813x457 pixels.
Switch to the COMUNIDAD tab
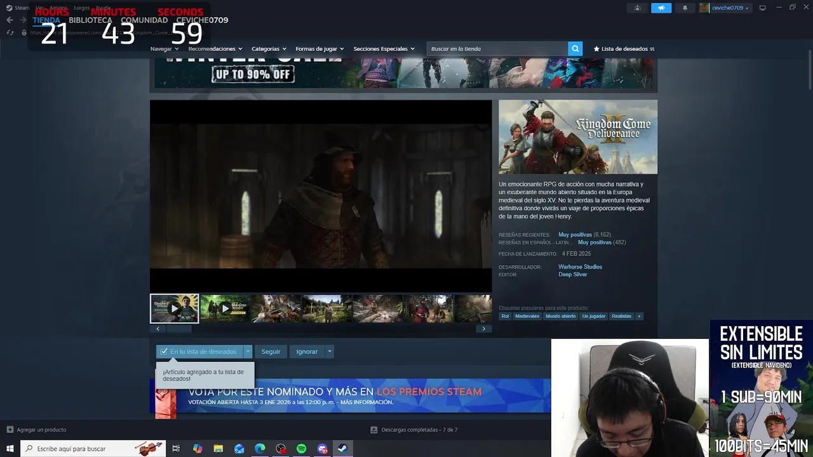[x=144, y=20]
